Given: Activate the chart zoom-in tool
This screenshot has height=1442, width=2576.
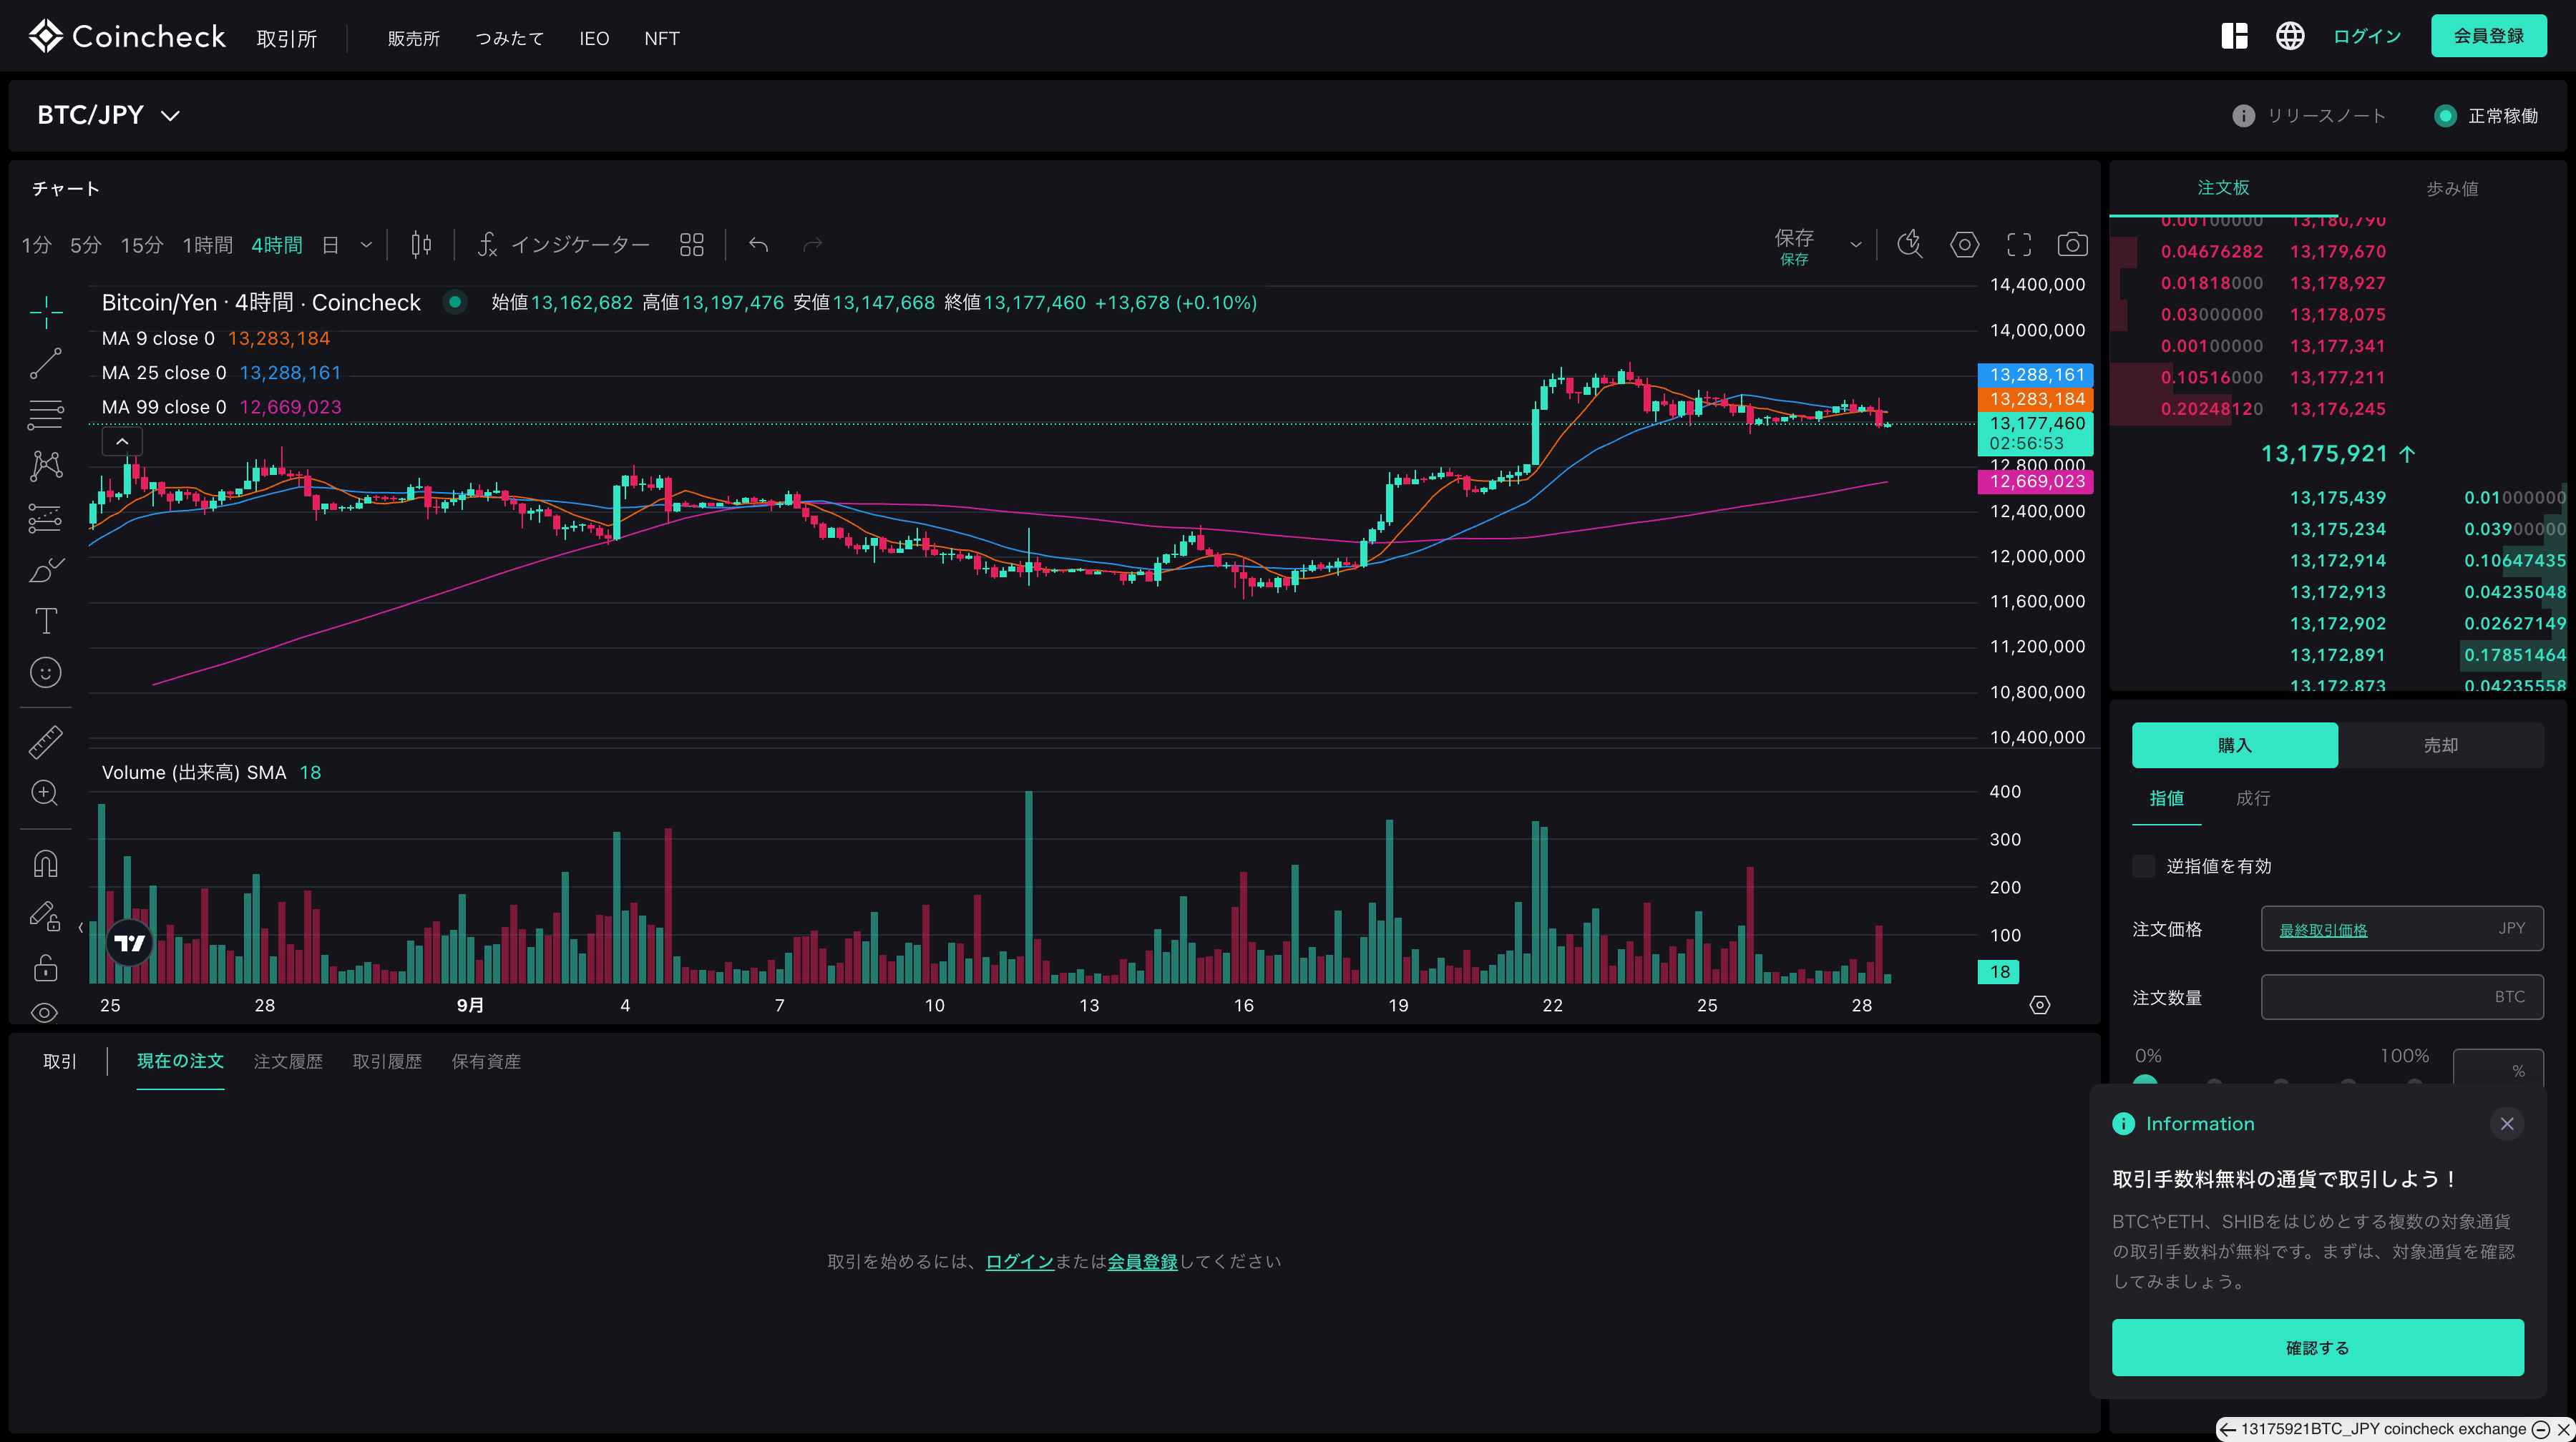Looking at the screenshot, I should click(45, 793).
